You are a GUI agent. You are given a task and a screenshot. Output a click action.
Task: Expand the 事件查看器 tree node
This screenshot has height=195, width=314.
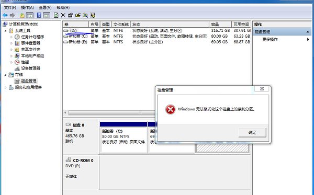[12, 43]
